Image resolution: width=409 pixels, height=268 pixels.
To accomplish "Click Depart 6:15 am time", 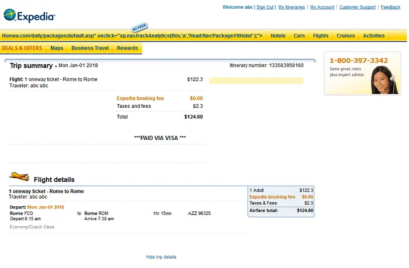I will click(x=25, y=219).
